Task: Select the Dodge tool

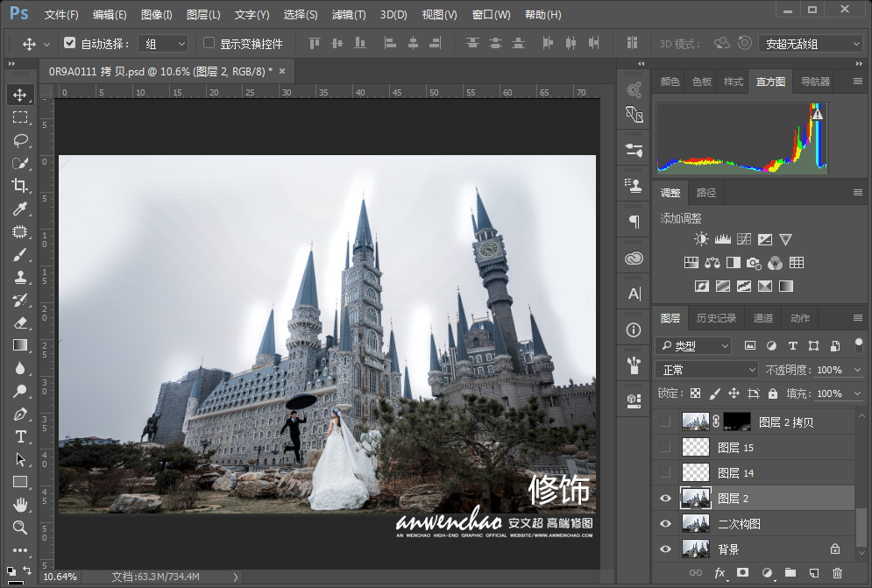Action: click(20, 391)
